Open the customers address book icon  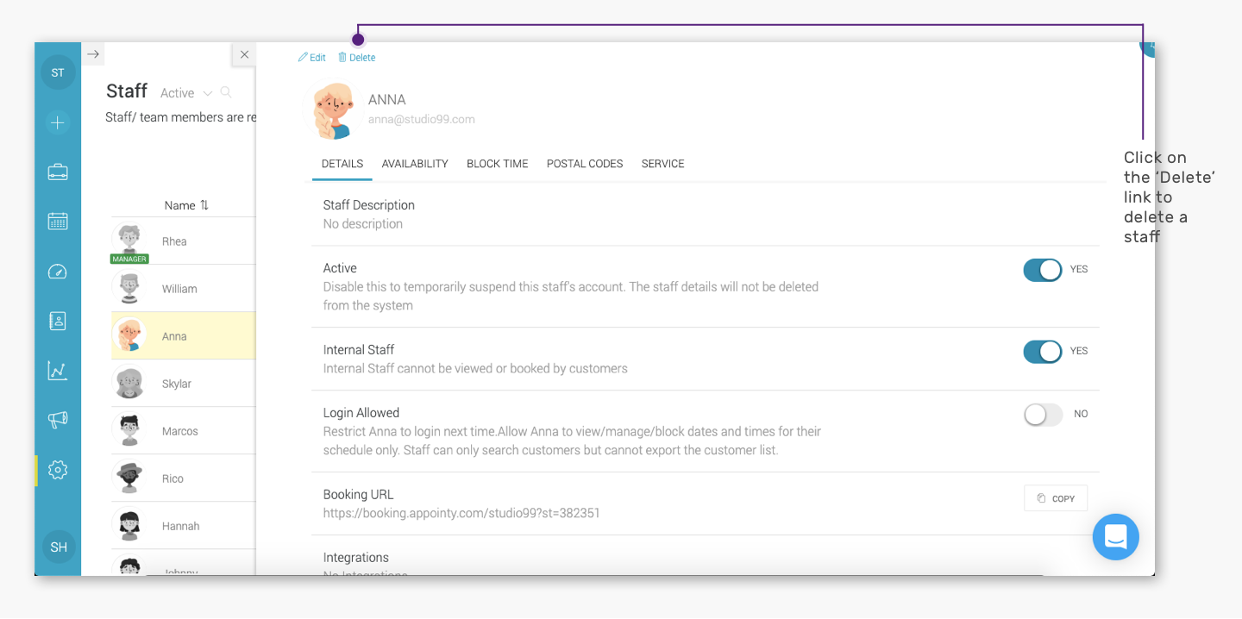click(x=58, y=321)
